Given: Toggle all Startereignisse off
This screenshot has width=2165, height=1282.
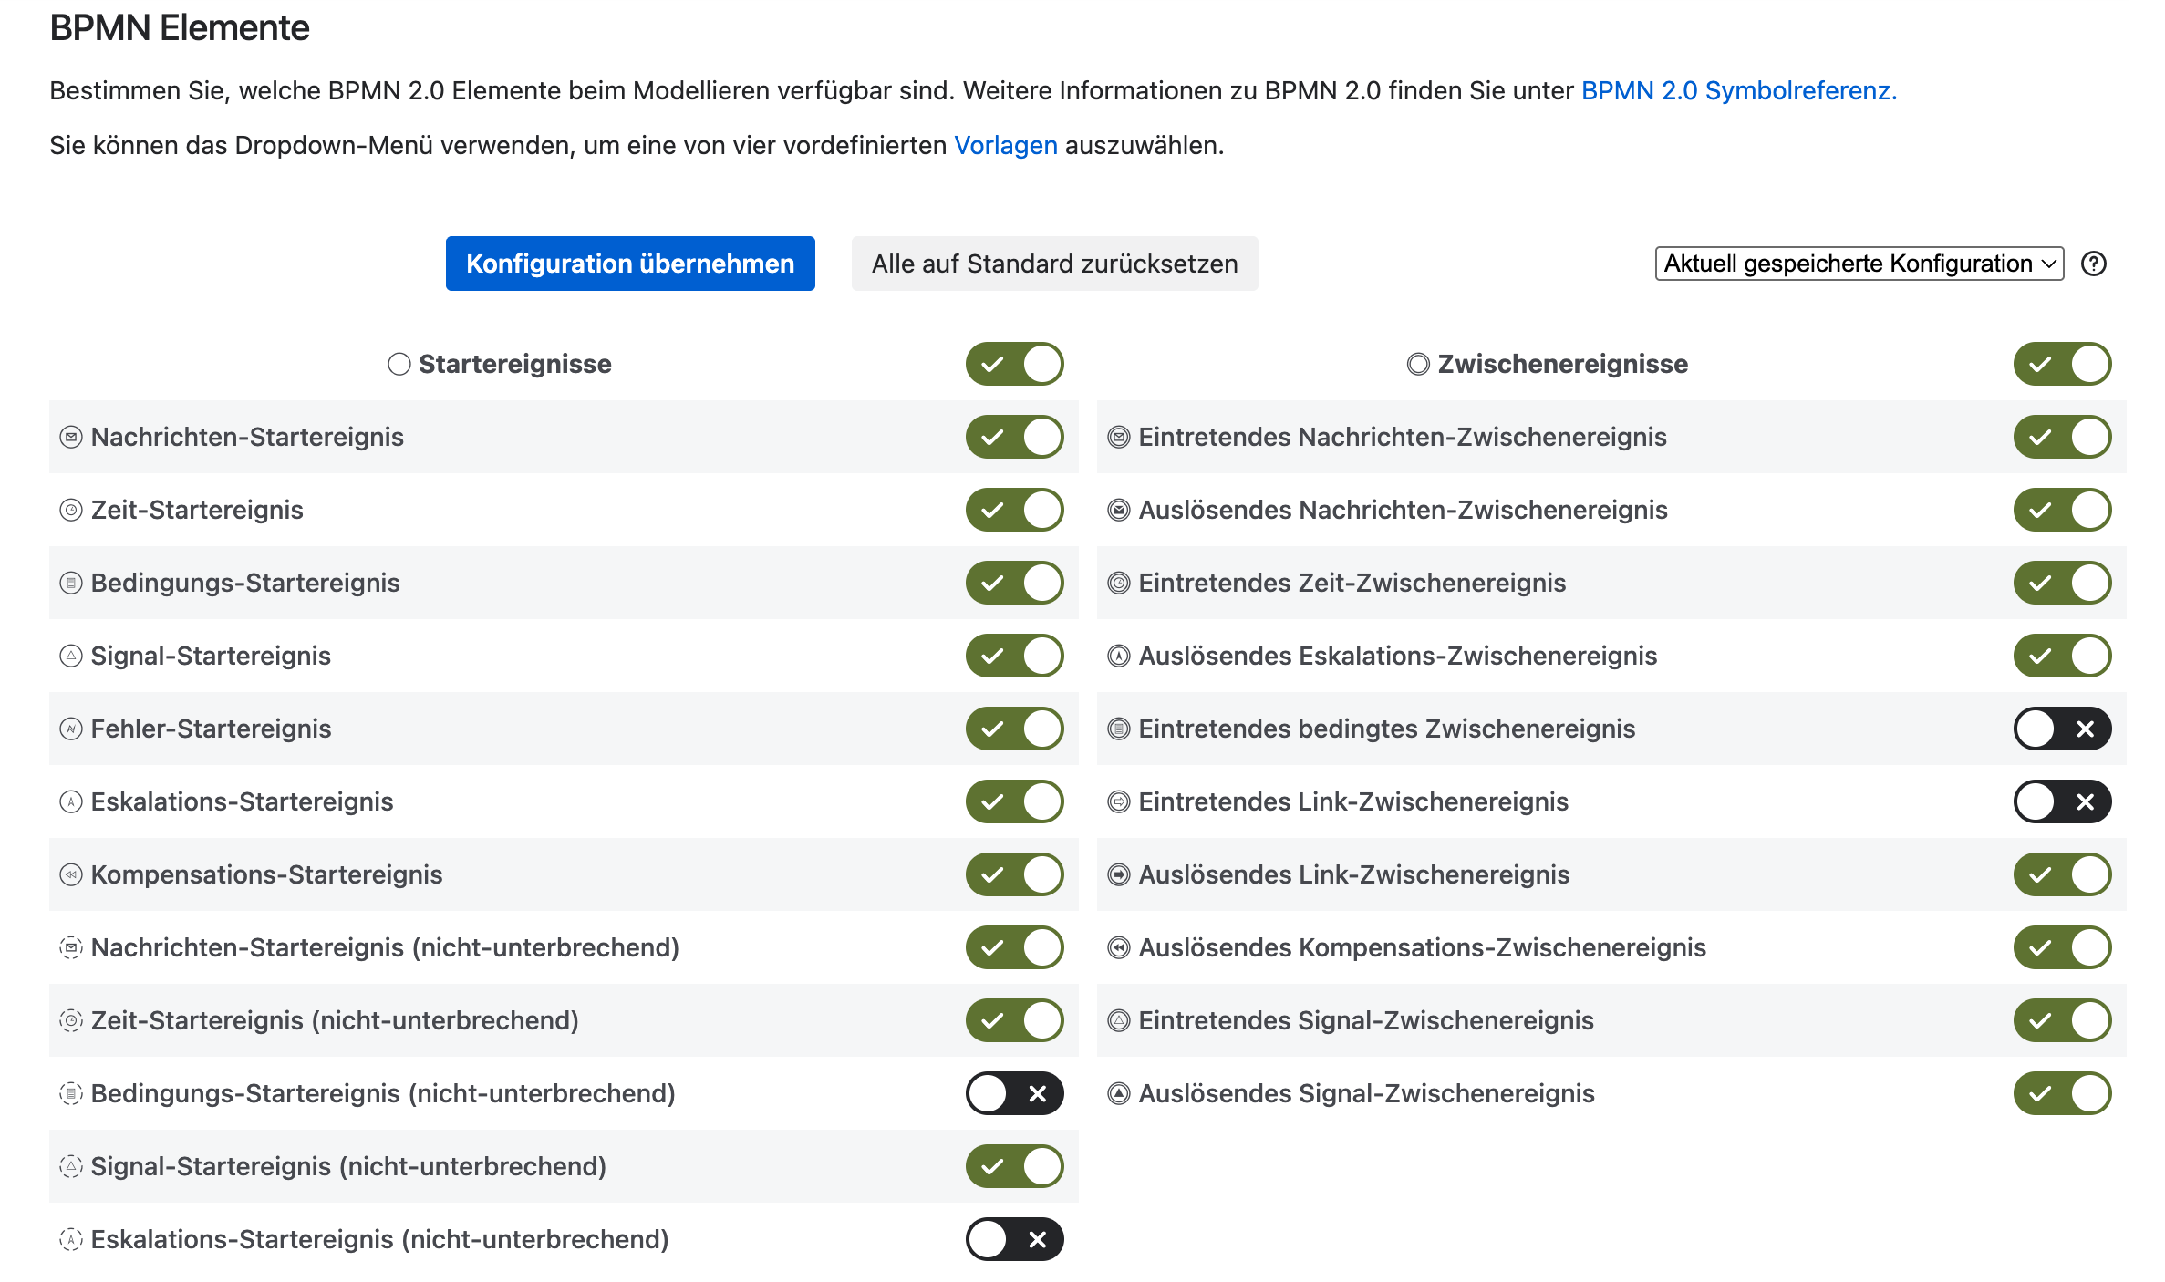Looking at the screenshot, I should tap(1015, 364).
